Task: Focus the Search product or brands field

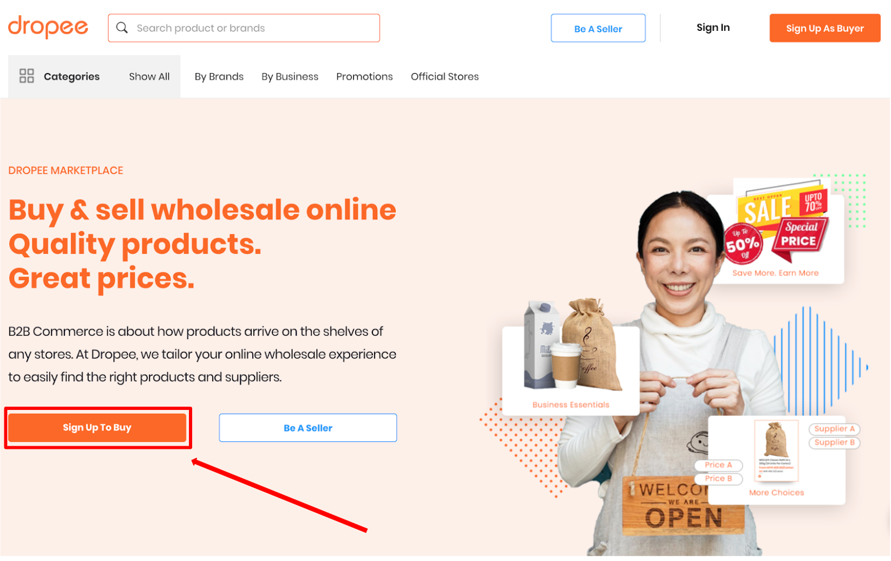Action: point(244,28)
